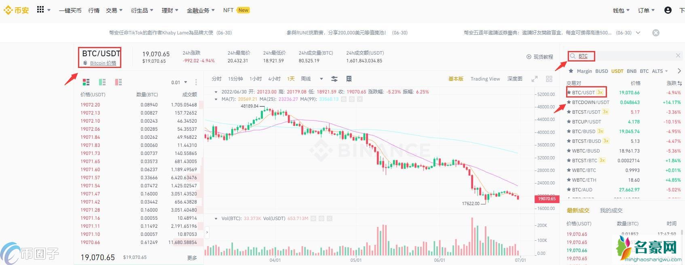Open chart indicator settings sliders icon
The width and height of the screenshot is (685, 265).
(334, 78)
